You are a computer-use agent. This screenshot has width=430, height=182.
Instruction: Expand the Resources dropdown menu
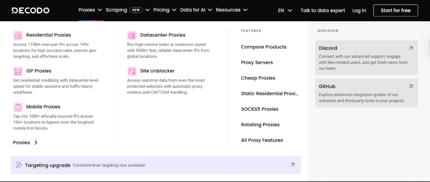231,10
